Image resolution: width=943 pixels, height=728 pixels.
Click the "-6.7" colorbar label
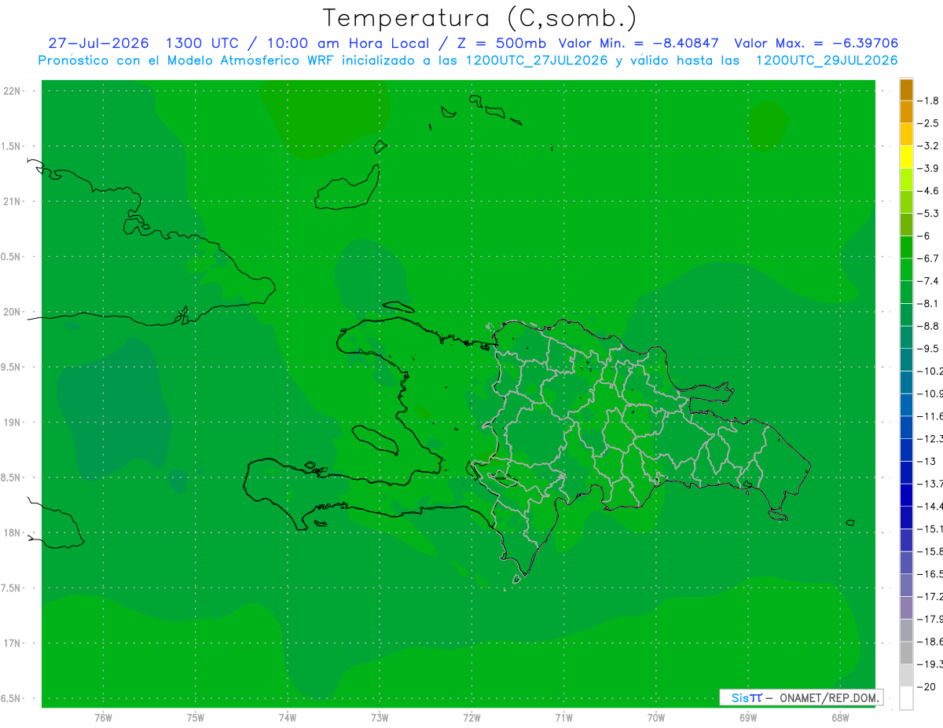930,258
